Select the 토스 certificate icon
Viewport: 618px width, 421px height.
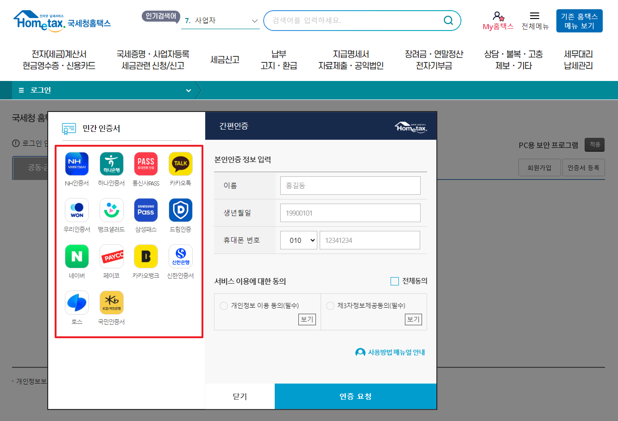click(77, 303)
